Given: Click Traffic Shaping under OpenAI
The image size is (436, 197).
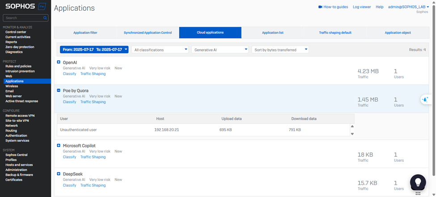Looking at the screenshot, I should click(x=93, y=74).
